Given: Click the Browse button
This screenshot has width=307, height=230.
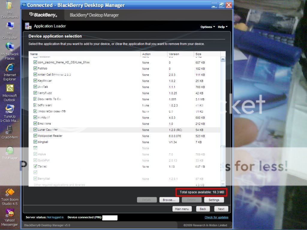Looking at the screenshot, I should pyautogui.click(x=169, y=200).
